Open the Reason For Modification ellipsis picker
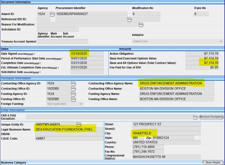This screenshot has height=165, width=225. click(141, 25)
